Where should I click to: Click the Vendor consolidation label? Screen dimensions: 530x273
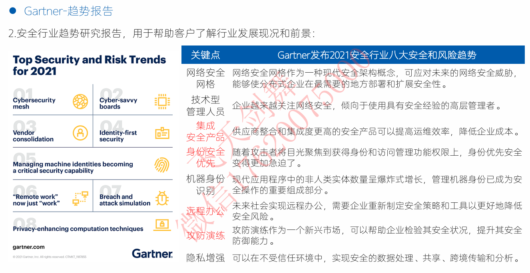pos(33,136)
